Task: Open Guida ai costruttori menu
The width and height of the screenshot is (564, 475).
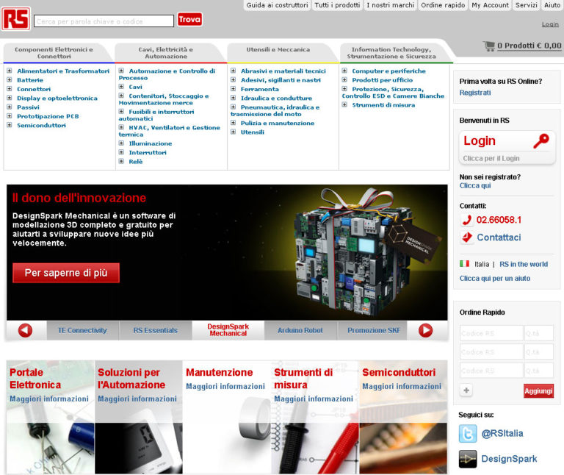Action: tap(277, 5)
